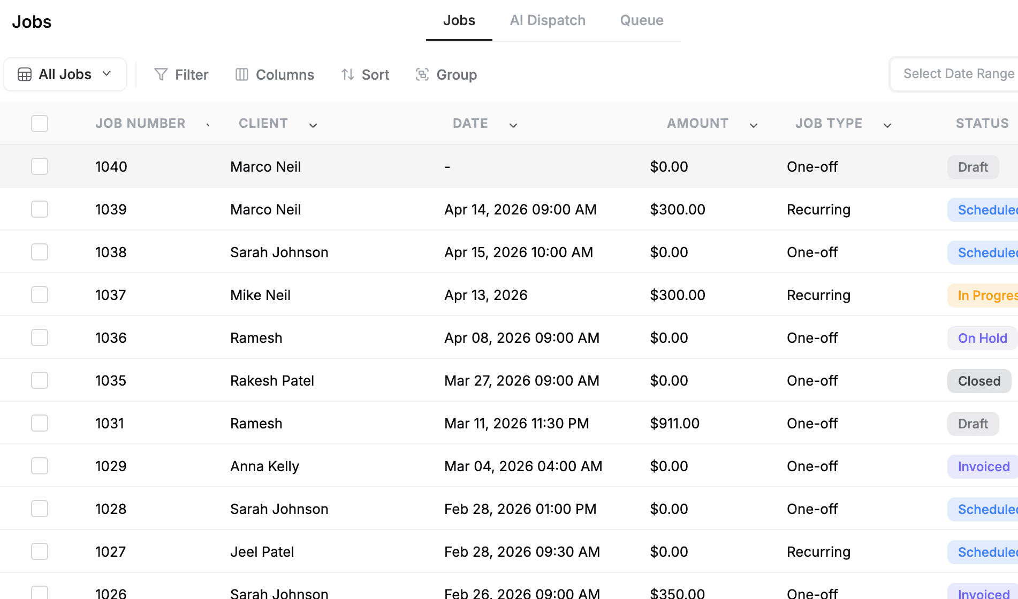Viewport: 1018px width, 599px height.
Task: Click the Status column header
Action: [982, 124]
